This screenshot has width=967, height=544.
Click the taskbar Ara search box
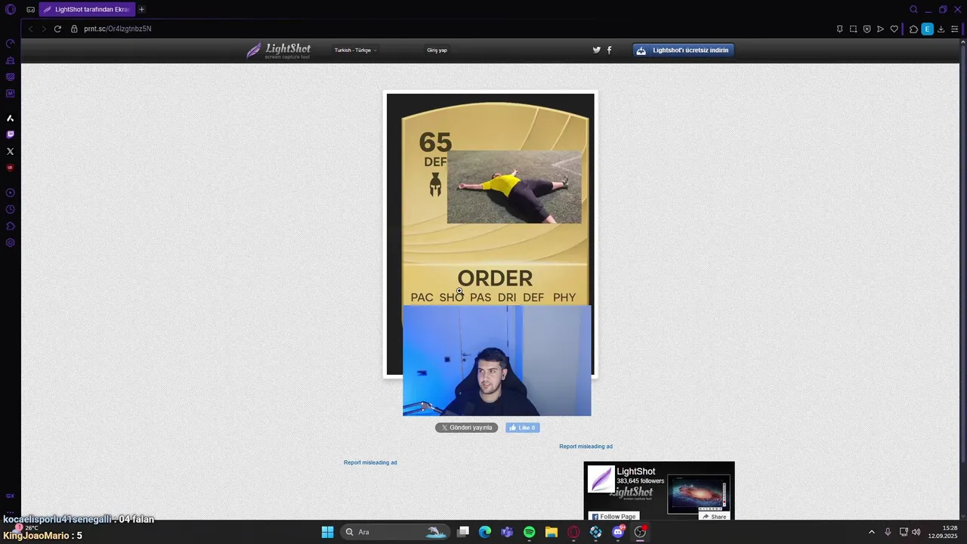(395, 532)
